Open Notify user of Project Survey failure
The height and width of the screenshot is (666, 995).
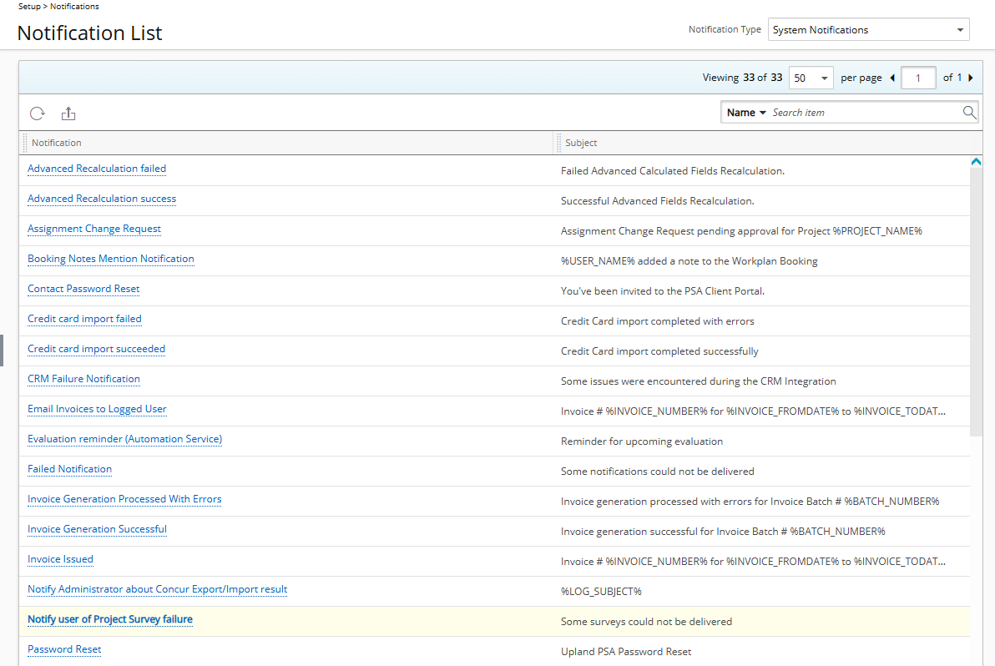pyautogui.click(x=110, y=619)
